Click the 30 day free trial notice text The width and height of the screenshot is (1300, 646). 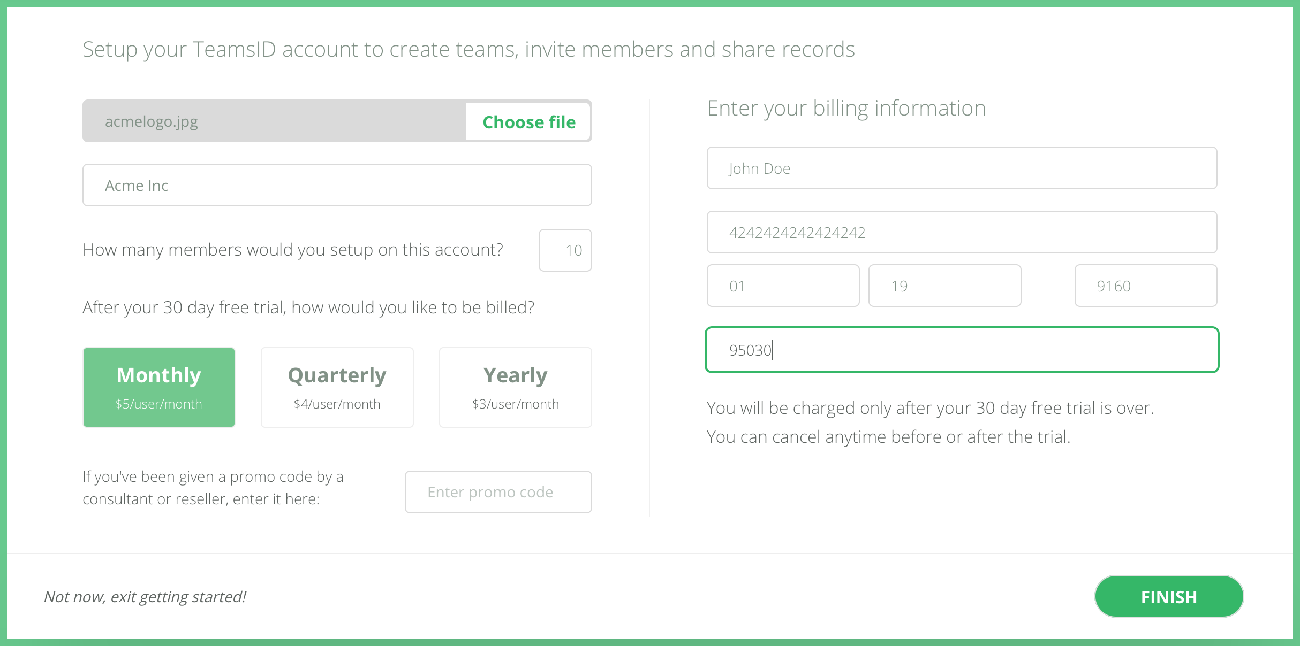(930, 407)
